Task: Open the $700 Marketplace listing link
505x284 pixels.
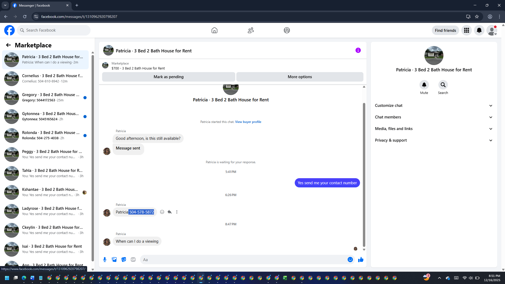Action: click(x=138, y=68)
